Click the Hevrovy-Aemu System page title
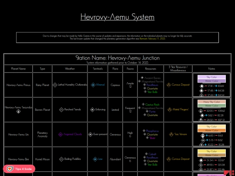 coord(117,17)
